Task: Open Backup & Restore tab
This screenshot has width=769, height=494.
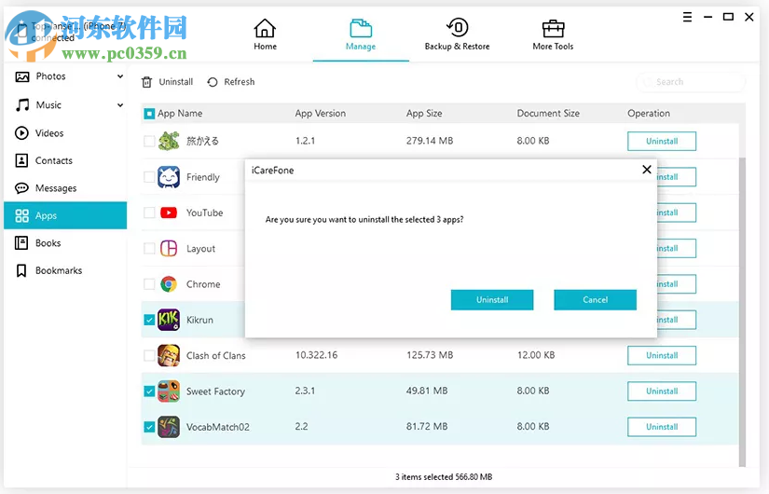Action: (x=457, y=34)
